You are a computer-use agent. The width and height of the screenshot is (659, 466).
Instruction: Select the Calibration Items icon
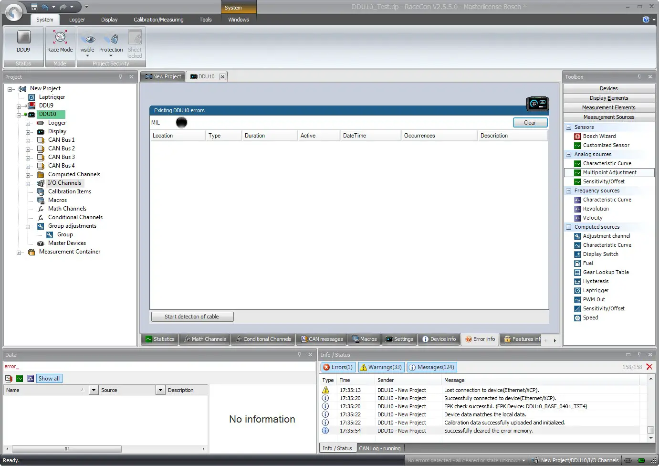point(41,192)
